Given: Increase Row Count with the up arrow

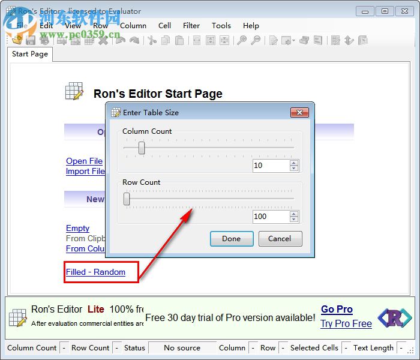Looking at the screenshot, I should 294,214.
